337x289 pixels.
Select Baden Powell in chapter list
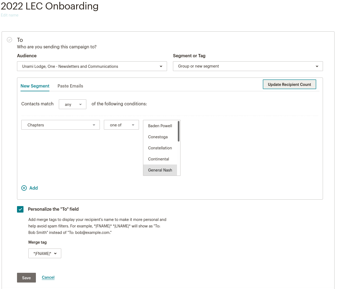[x=160, y=126]
